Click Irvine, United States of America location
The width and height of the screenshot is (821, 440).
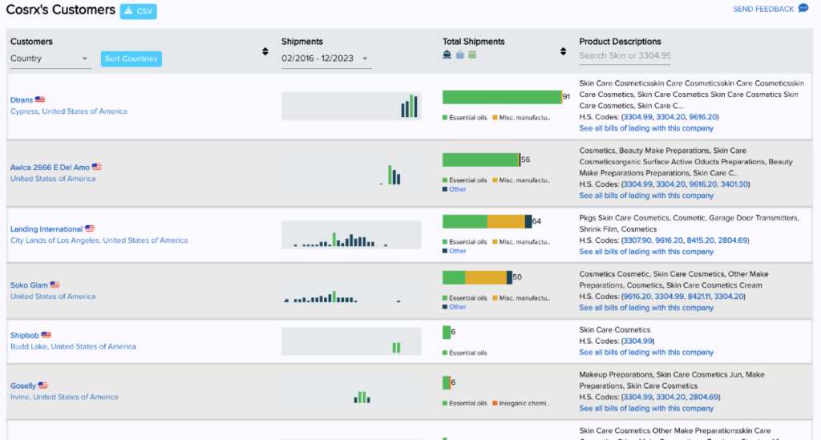pyautogui.click(x=64, y=397)
